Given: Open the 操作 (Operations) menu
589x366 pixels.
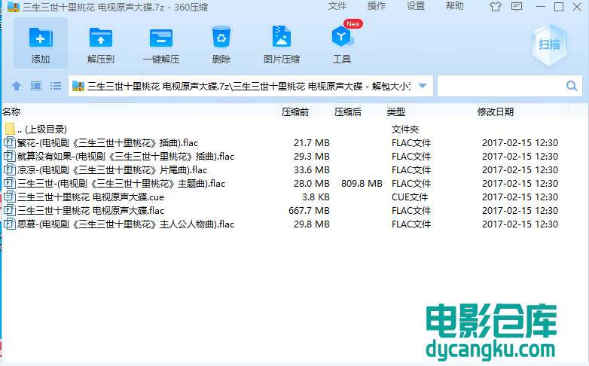Looking at the screenshot, I should (377, 6).
